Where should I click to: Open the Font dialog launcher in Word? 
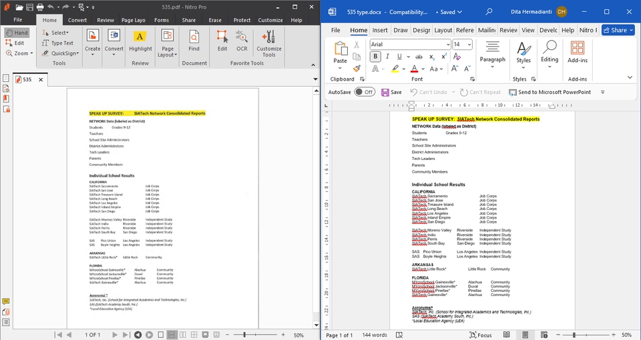click(473, 79)
